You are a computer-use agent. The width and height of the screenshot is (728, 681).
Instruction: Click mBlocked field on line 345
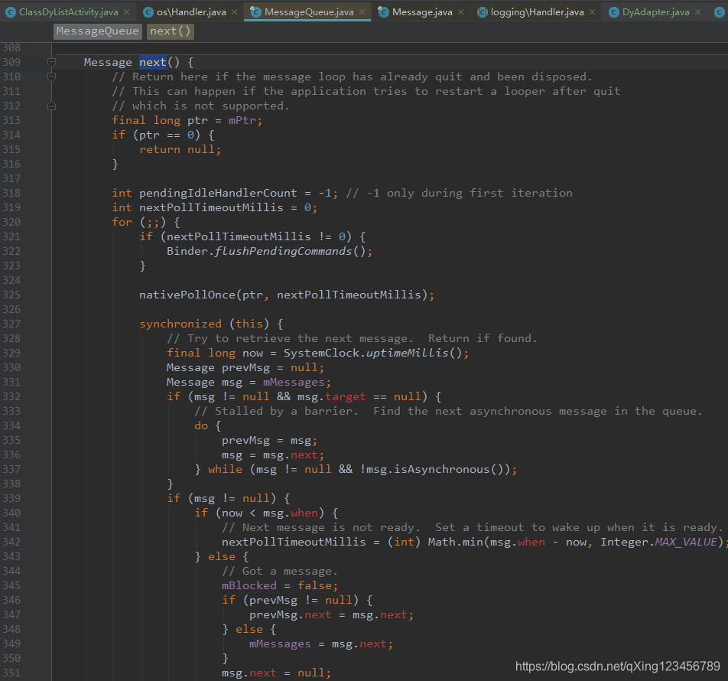249,585
